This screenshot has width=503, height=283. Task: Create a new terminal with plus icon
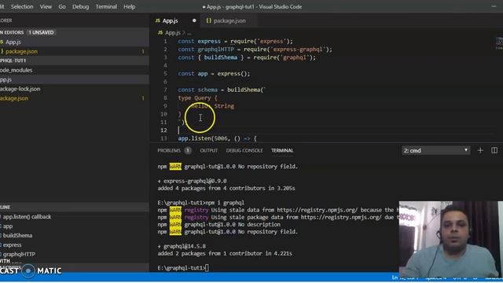[480, 150]
